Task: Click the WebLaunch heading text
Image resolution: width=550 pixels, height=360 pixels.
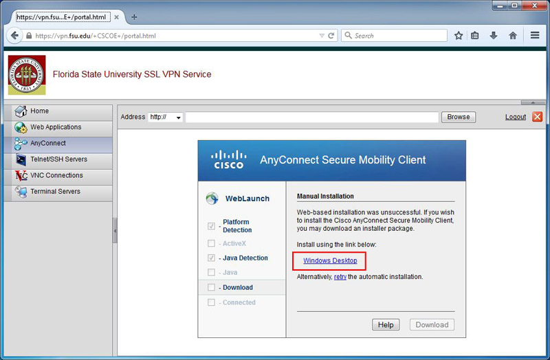Action: coord(247,199)
